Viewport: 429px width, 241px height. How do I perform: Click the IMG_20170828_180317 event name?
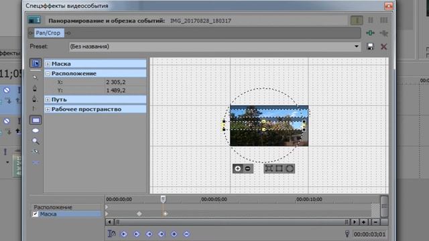200,21
